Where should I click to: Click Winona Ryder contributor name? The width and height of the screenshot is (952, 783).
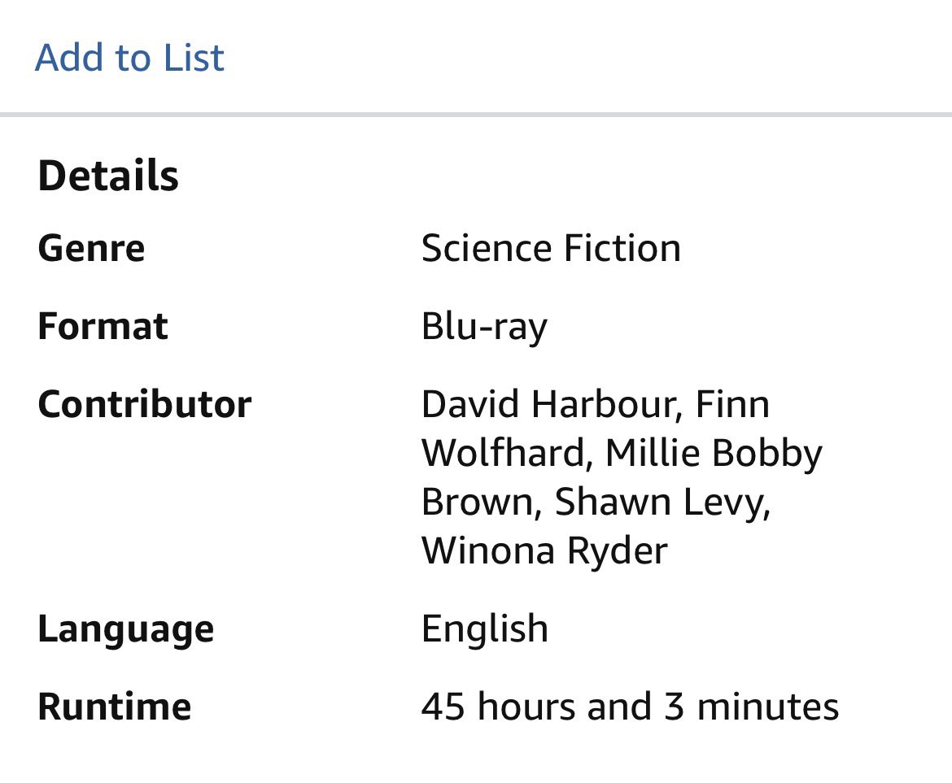click(544, 551)
